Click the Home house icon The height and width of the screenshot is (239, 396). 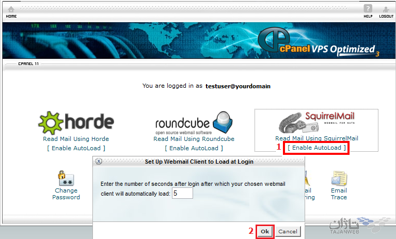click(x=11, y=9)
